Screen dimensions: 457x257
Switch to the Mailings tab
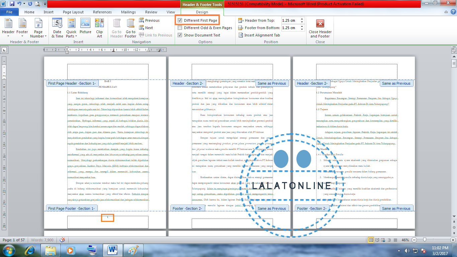click(x=128, y=12)
